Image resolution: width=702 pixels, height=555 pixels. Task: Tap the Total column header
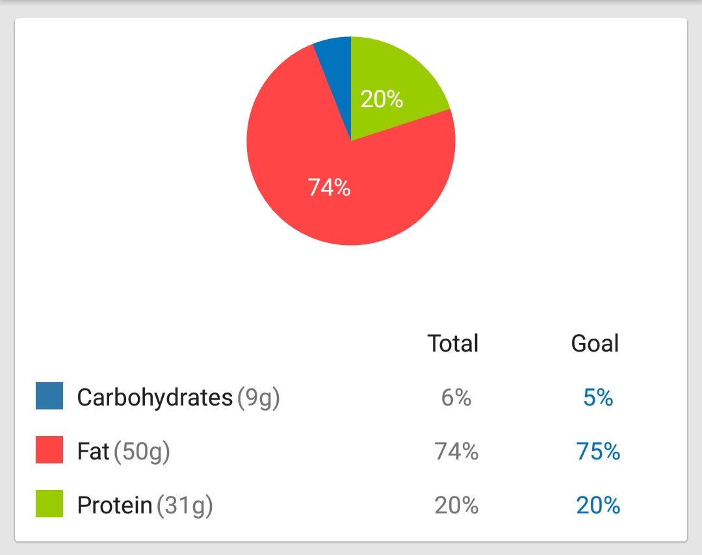(x=453, y=343)
